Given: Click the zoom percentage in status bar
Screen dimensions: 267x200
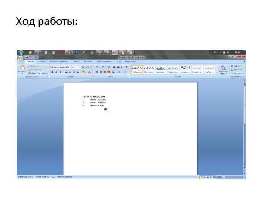Looking at the screenshot, I should click(219, 177).
